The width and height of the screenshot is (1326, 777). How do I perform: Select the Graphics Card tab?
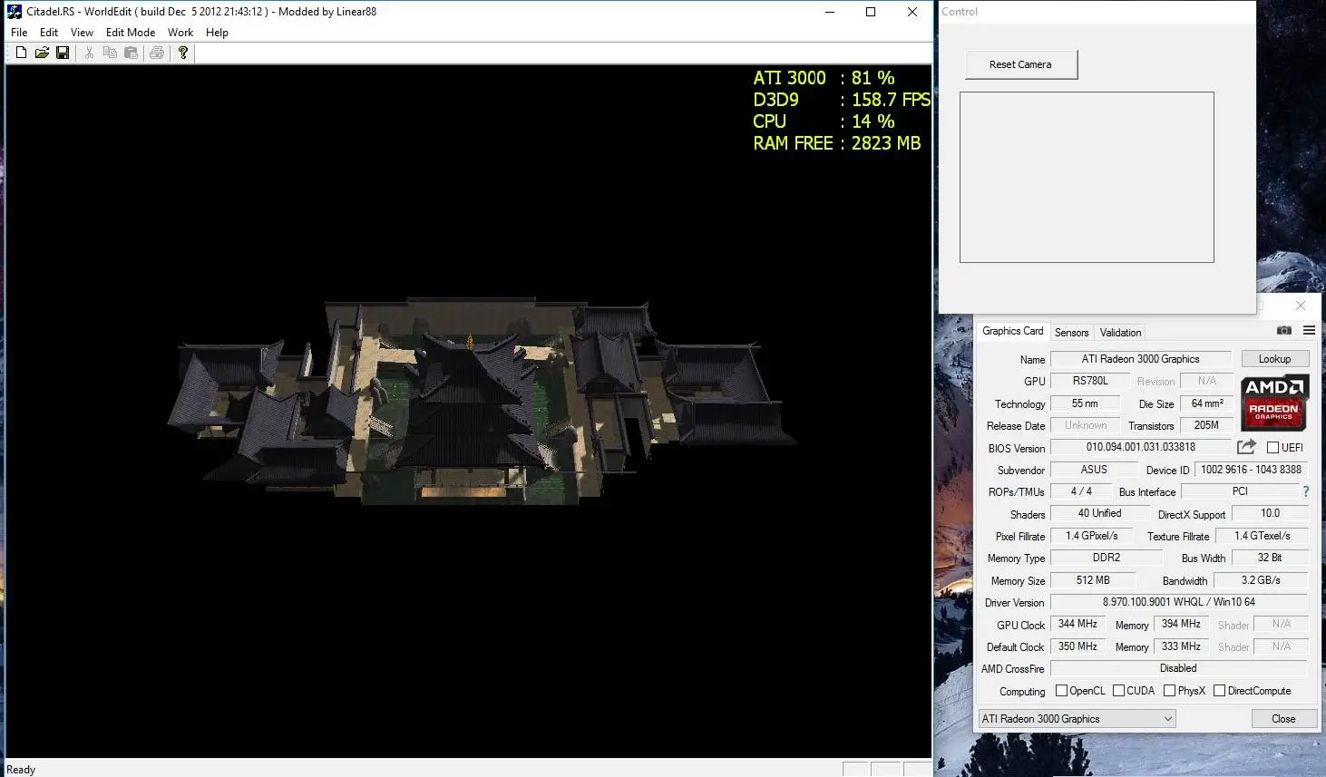pos(1012,331)
